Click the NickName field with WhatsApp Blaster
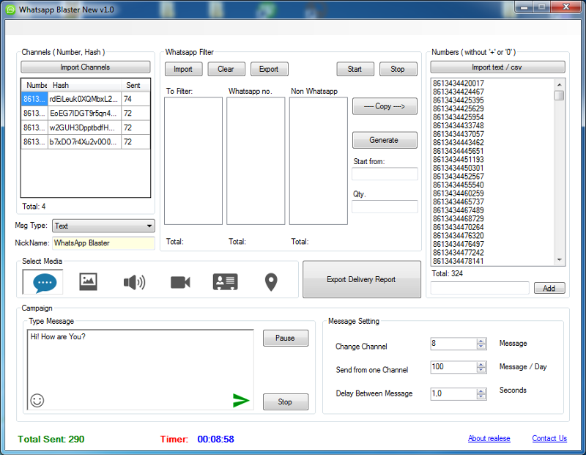 (103, 243)
